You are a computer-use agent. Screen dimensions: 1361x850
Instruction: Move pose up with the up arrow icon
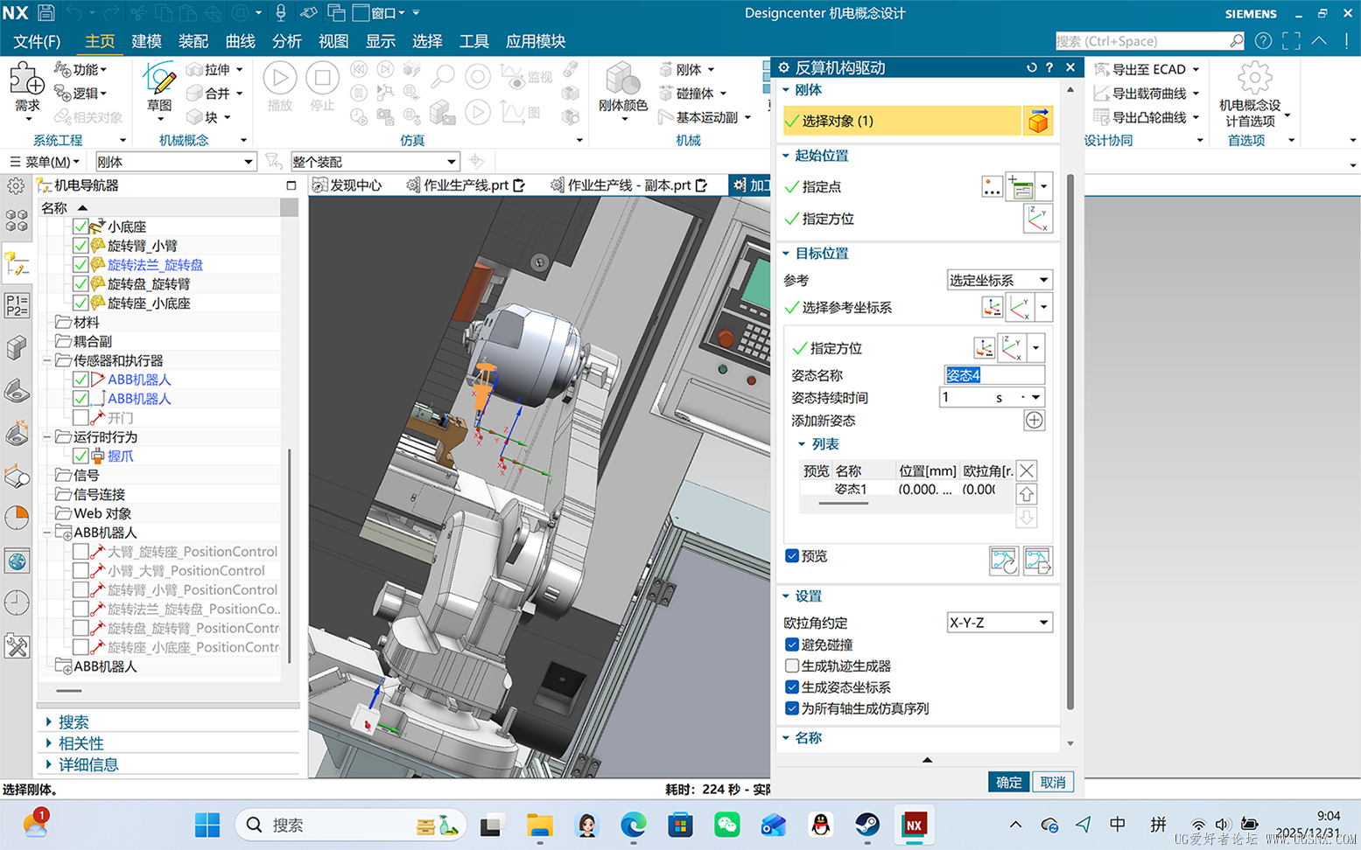1027,494
